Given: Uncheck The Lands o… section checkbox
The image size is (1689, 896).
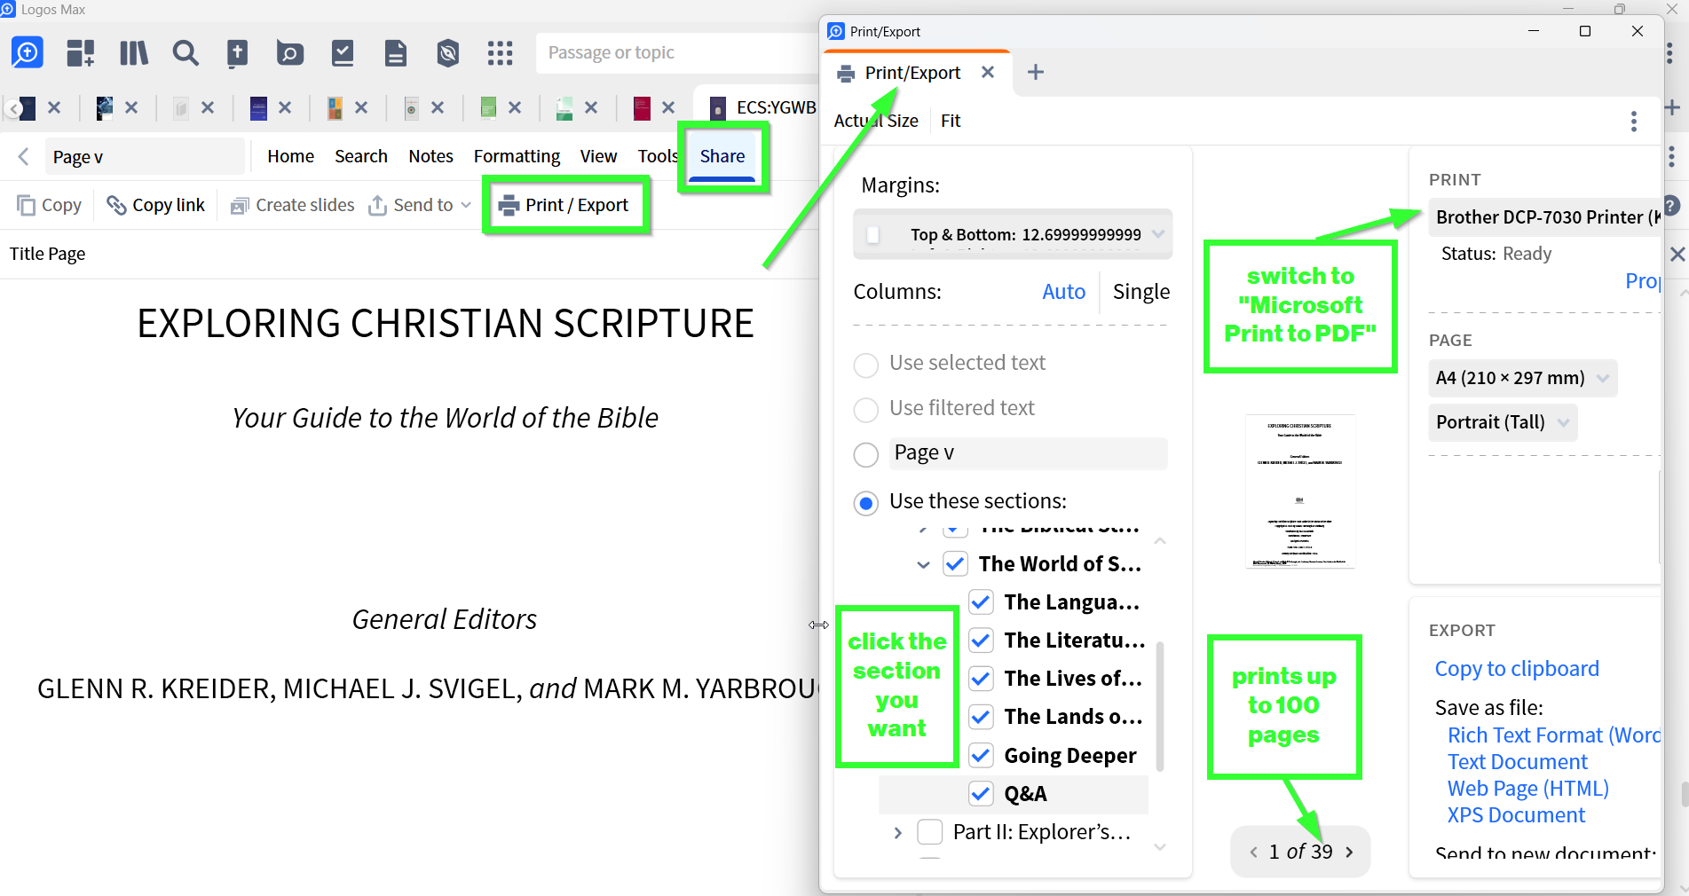Looking at the screenshot, I should pos(981,717).
